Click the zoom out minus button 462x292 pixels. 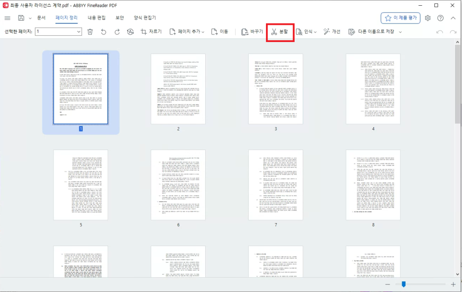(388, 284)
